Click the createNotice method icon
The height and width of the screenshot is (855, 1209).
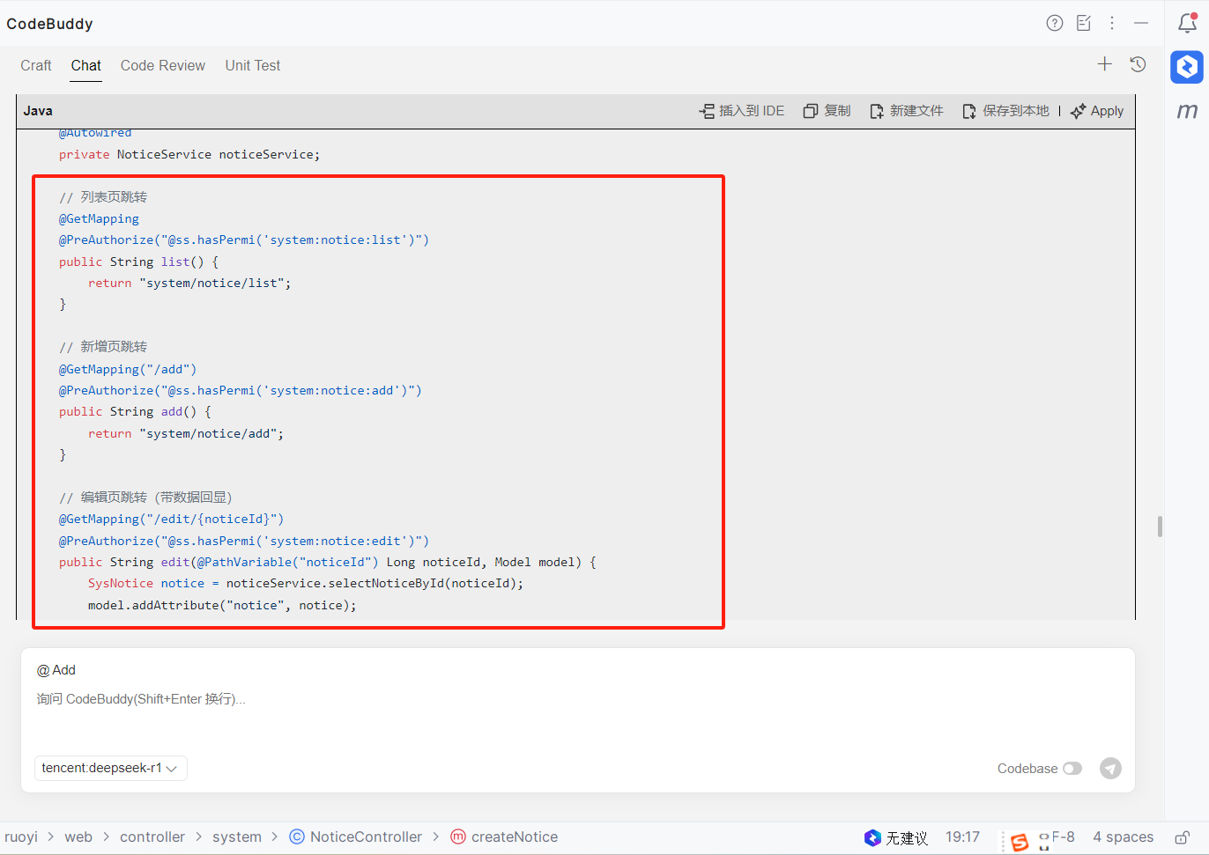pos(458,837)
